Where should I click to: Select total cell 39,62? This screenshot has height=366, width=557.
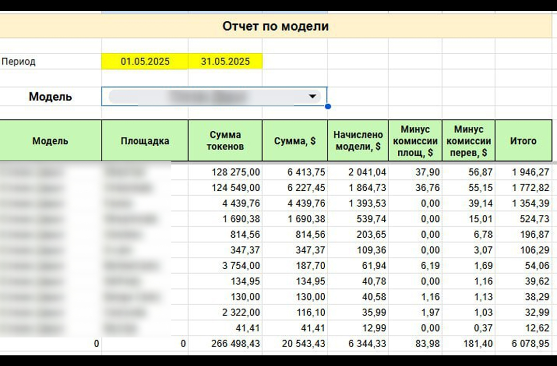(x=524, y=281)
